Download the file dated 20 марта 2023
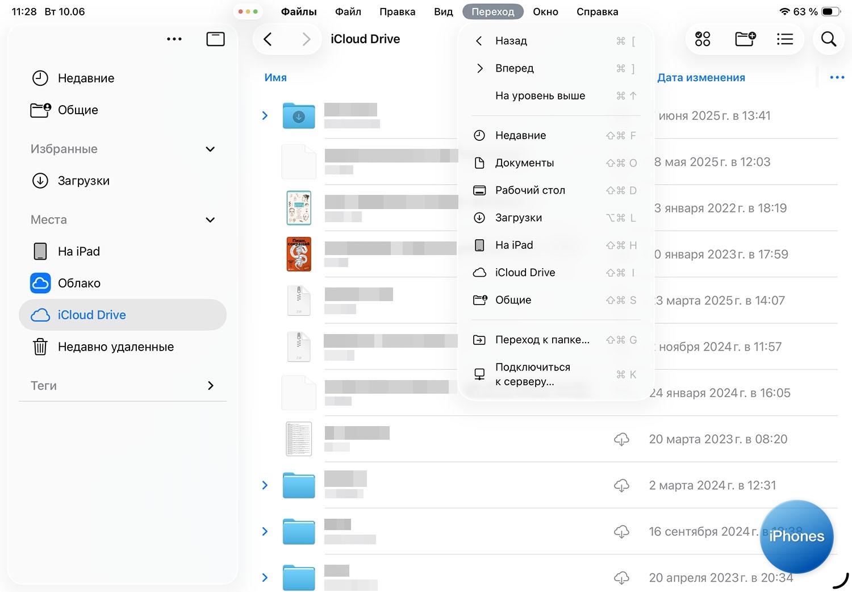The width and height of the screenshot is (852, 592). pos(621,439)
